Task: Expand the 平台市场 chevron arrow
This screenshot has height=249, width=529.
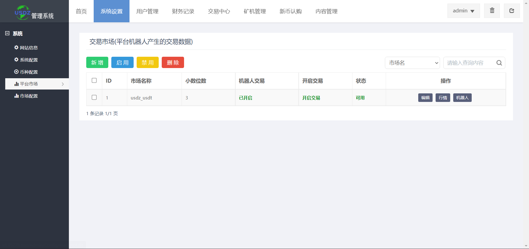Action: tap(63, 84)
